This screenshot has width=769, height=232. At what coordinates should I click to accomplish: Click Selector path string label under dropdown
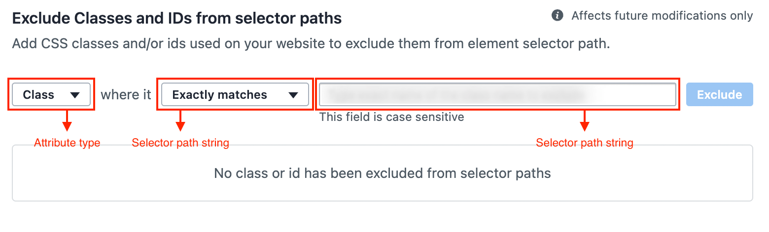tap(180, 143)
